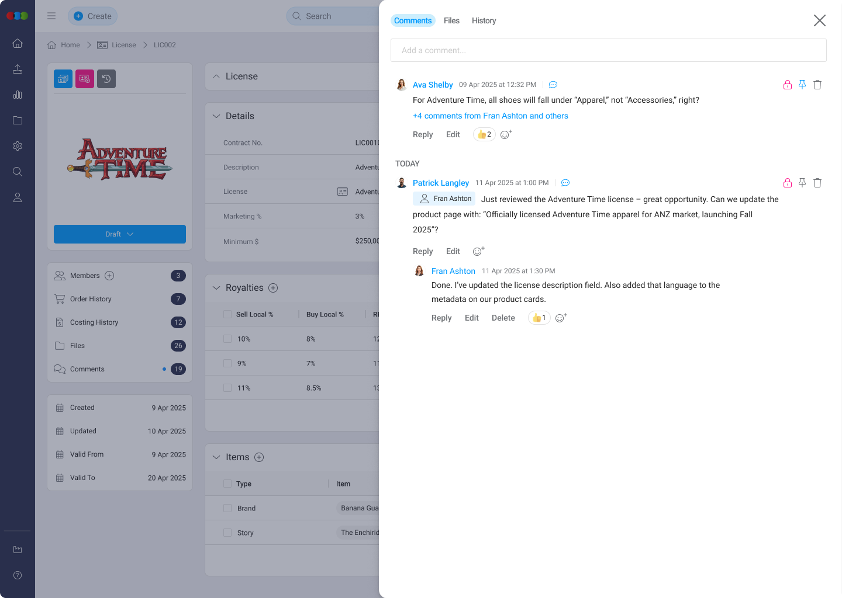The image size is (842, 598).
Task: Open the history icon button above logo
Action: (106, 79)
